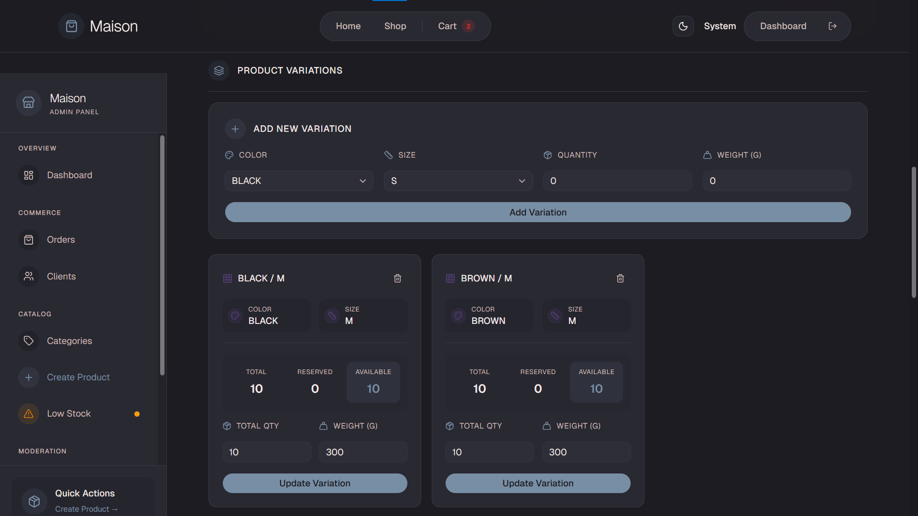Click the weight icon beside BROWN / M WEIGHT (G)
This screenshot has height=516, width=918.
pyautogui.click(x=546, y=426)
